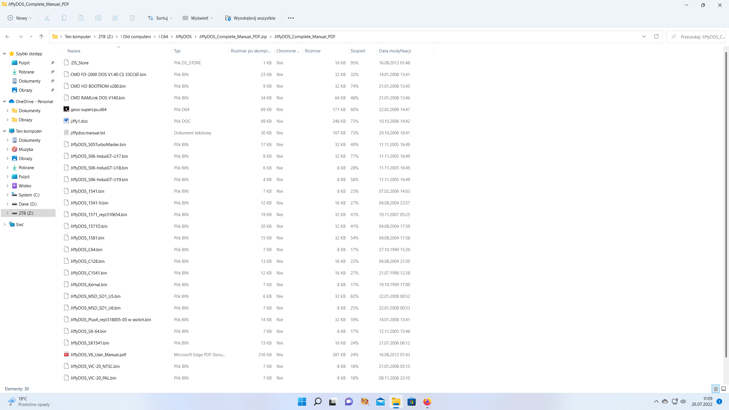Click the Przeszukaj search field
This screenshot has height=410, width=729.
pos(696,37)
